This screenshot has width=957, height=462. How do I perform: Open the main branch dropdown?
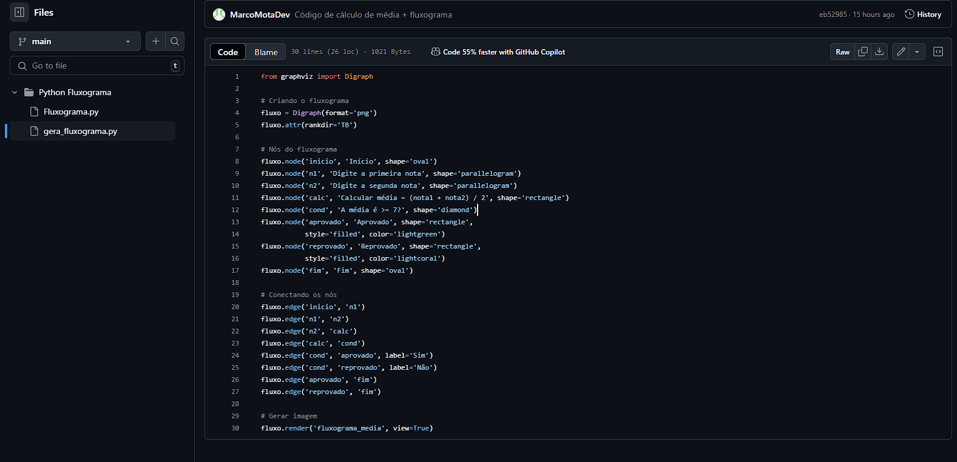pos(75,41)
